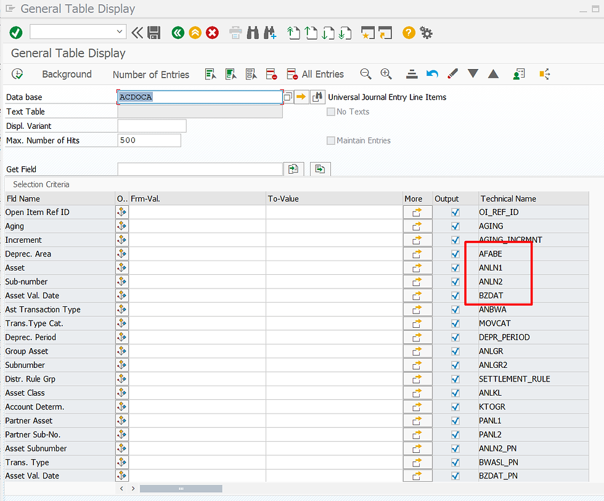The height and width of the screenshot is (501, 604).
Task: Uncheck Output checkbox for ANBWA
Action: pyautogui.click(x=455, y=309)
